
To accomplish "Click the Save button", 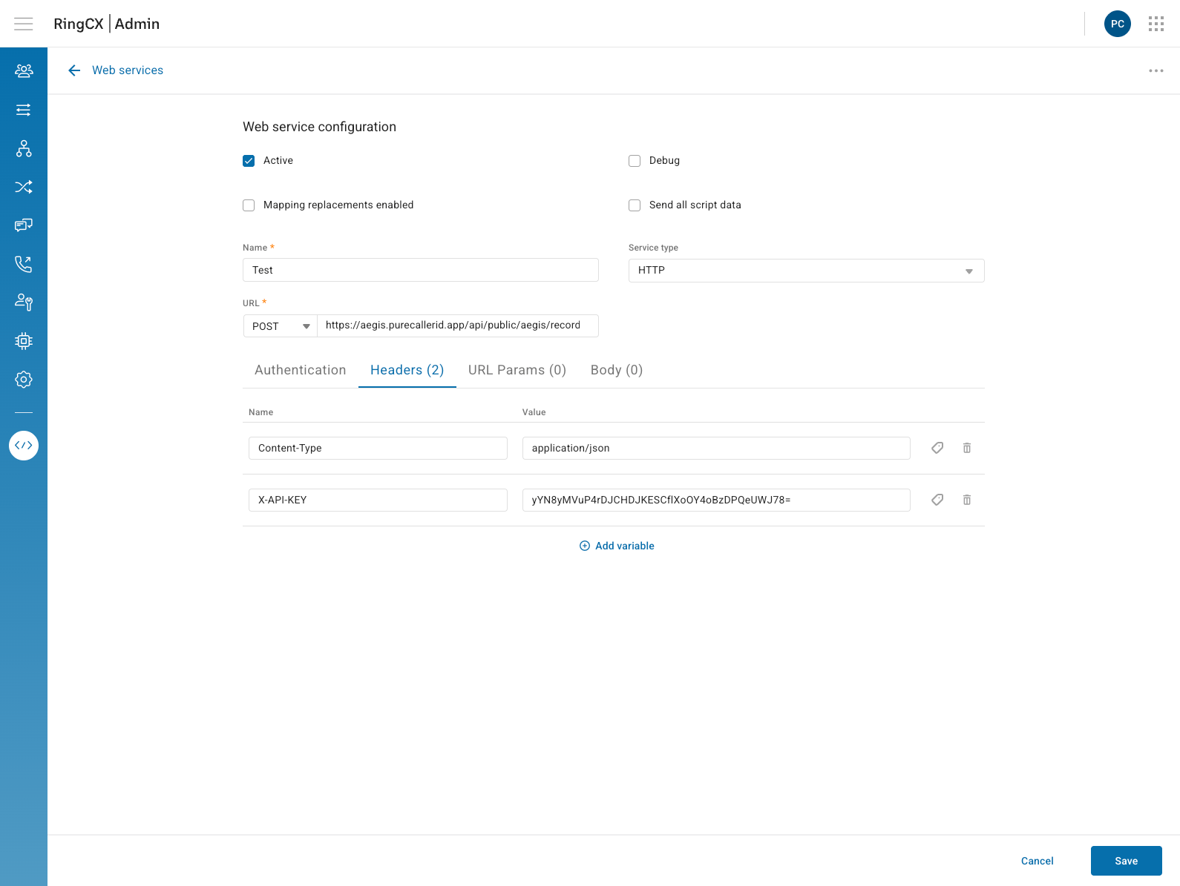I will pos(1127,861).
